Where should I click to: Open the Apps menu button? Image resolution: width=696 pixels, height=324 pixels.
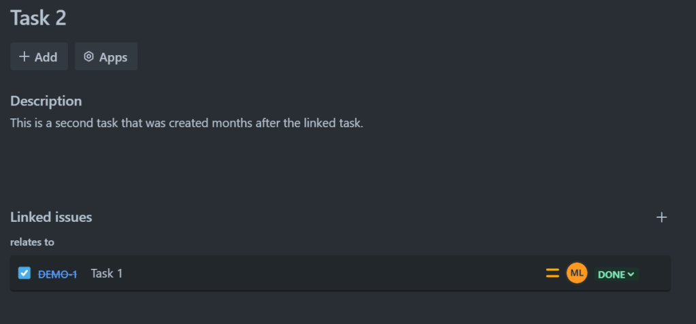[106, 56]
